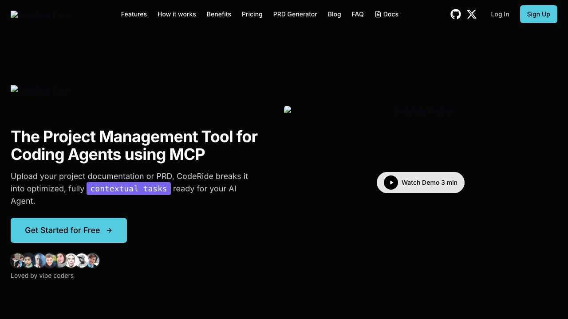
Task: Open the Docs link
Action: point(387,14)
